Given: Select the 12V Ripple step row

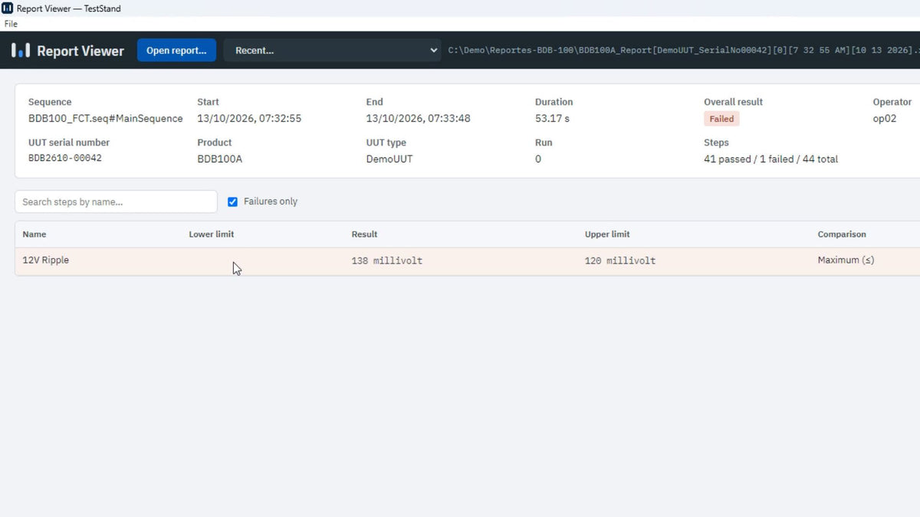Looking at the screenshot, I should (x=467, y=260).
